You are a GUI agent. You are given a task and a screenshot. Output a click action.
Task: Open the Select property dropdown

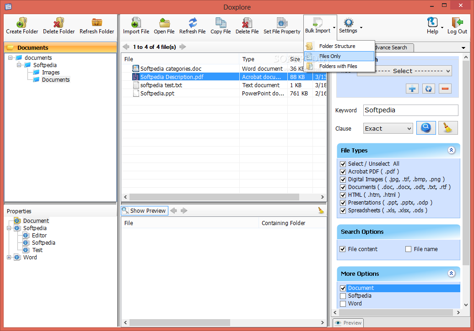(x=404, y=71)
